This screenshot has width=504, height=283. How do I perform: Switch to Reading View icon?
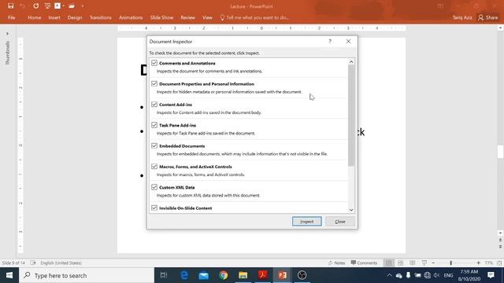coord(413,263)
